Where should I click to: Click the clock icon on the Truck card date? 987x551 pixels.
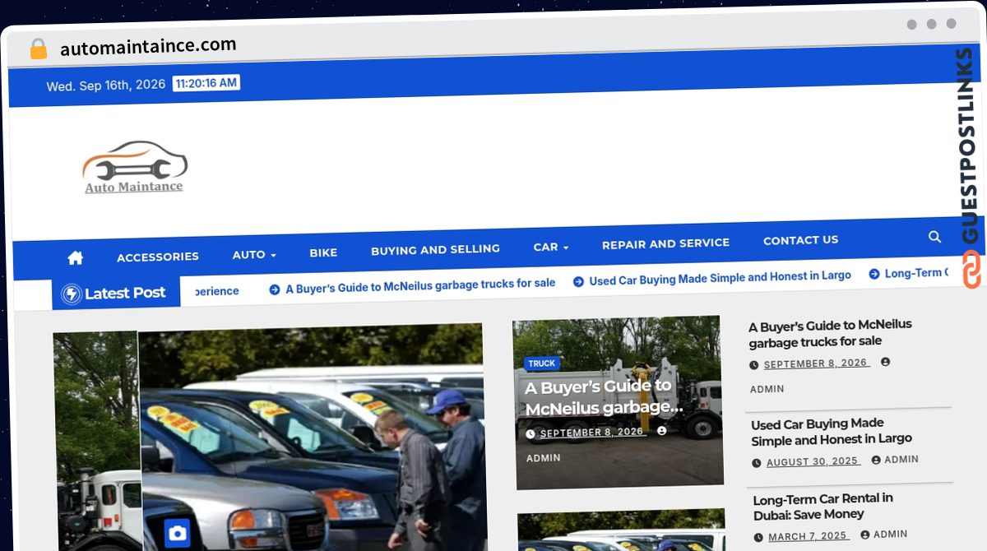pyautogui.click(x=531, y=434)
